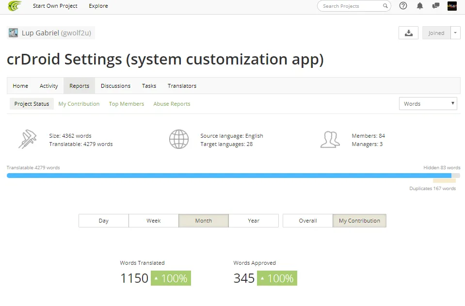Click the gray hidden words bar segment
This screenshot has height=306, width=465.
click(x=456, y=176)
